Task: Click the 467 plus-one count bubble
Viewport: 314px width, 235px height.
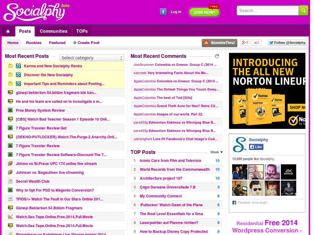Action: (x=257, y=43)
